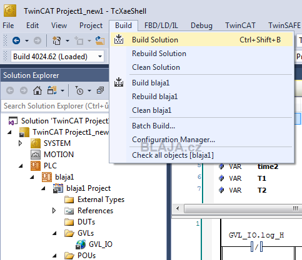The height and width of the screenshot is (260, 302).
Task: Open the FBD/LD/IL menu
Action: coord(161,26)
